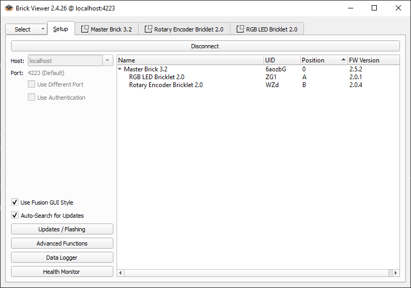Image resolution: width=411 pixels, height=288 pixels.
Task: Enable the Use Different Port option
Action: click(31, 84)
